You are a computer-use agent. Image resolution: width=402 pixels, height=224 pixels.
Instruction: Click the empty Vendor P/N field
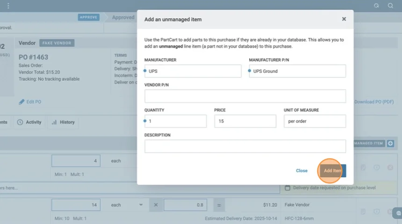245,96
